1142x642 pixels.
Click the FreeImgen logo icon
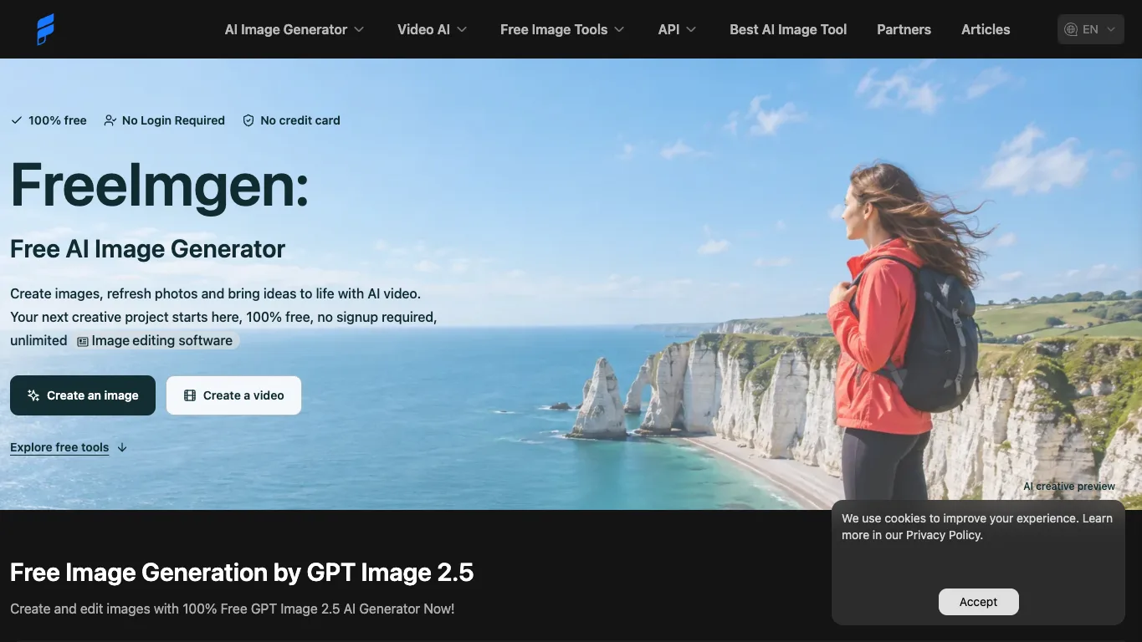tap(46, 29)
